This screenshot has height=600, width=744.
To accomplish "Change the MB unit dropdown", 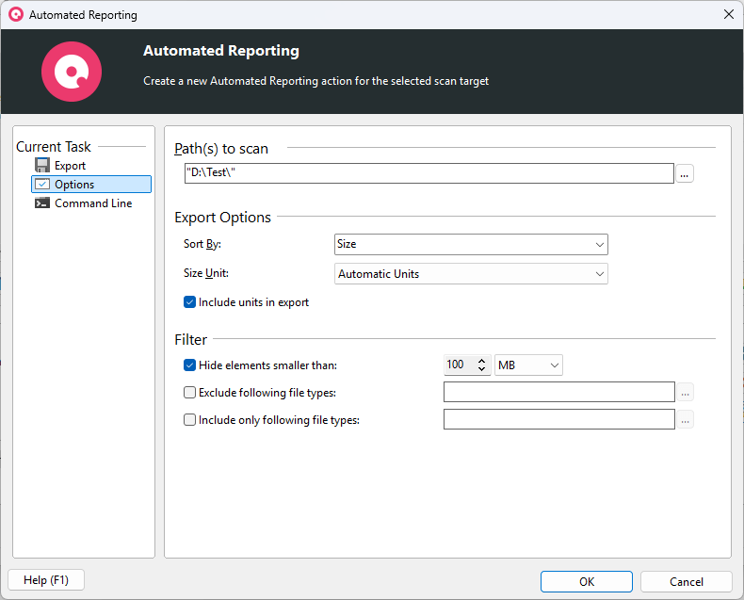I will 528,365.
